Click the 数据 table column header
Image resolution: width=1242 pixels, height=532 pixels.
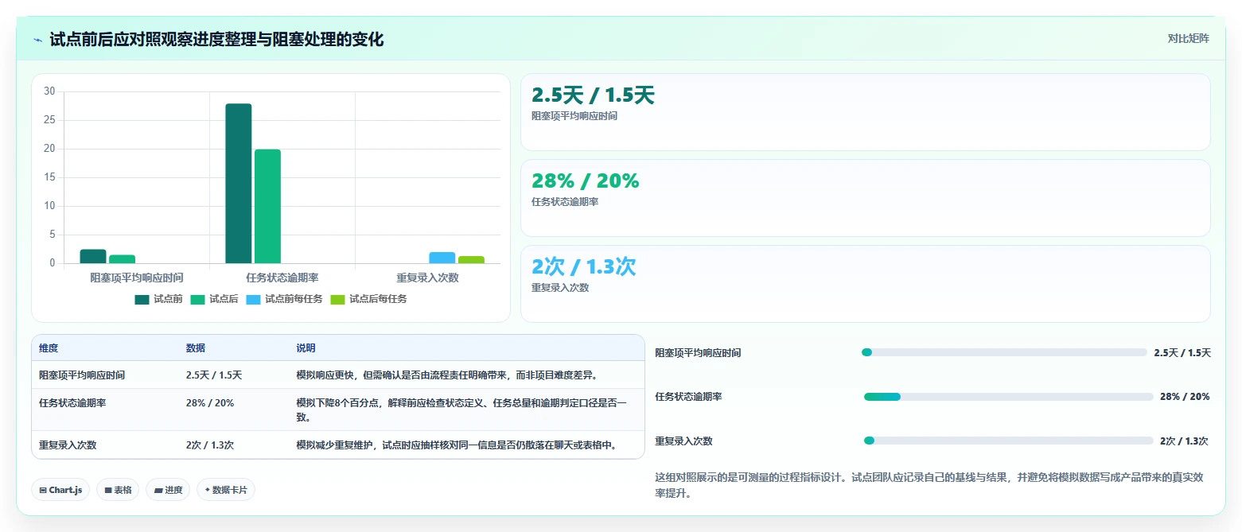234,348
